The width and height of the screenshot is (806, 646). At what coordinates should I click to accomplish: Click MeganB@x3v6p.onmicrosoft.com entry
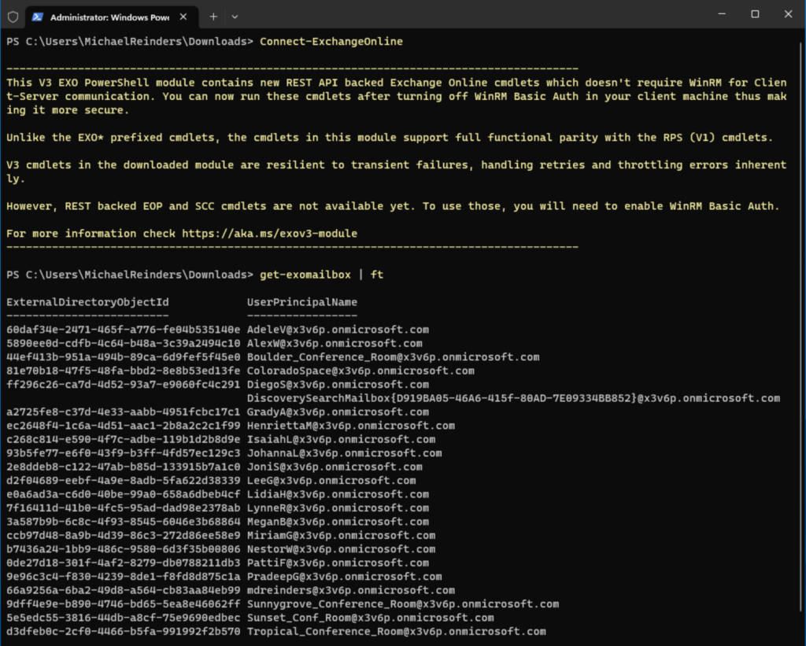[338, 522]
